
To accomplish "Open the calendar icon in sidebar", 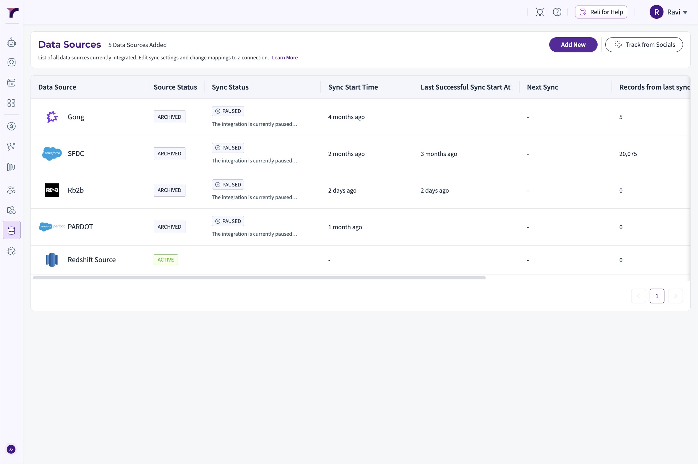I will [x=11, y=82].
